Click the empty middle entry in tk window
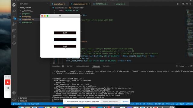This screenshot has height=108, width=193. tap(65, 39)
